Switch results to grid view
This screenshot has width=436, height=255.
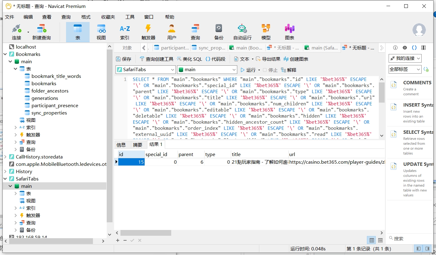pyautogui.click(x=372, y=240)
